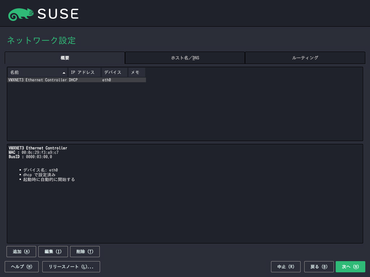Sort entries by メモ column
370x277 pixels.
[x=136, y=72]
